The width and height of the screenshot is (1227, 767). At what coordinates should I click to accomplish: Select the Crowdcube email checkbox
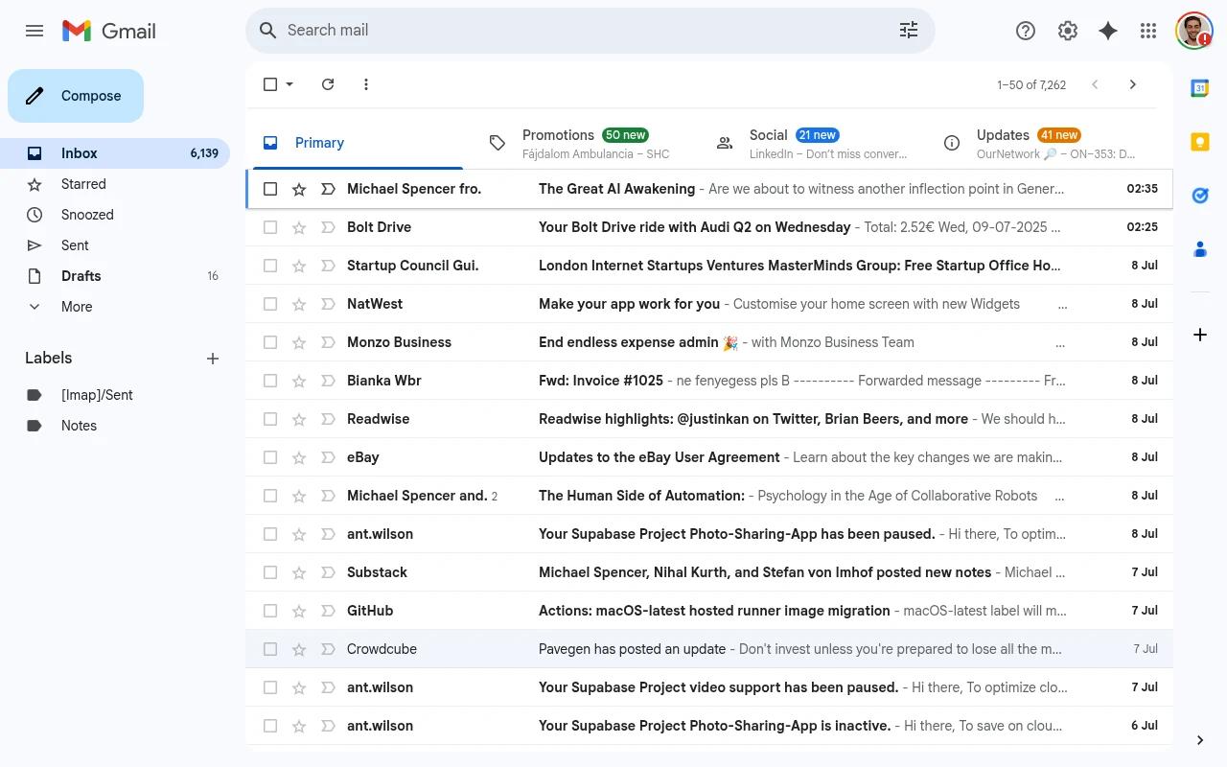point(270,649)
